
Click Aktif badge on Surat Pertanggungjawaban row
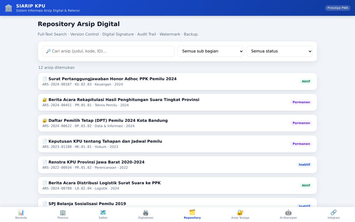coord(306,81)
